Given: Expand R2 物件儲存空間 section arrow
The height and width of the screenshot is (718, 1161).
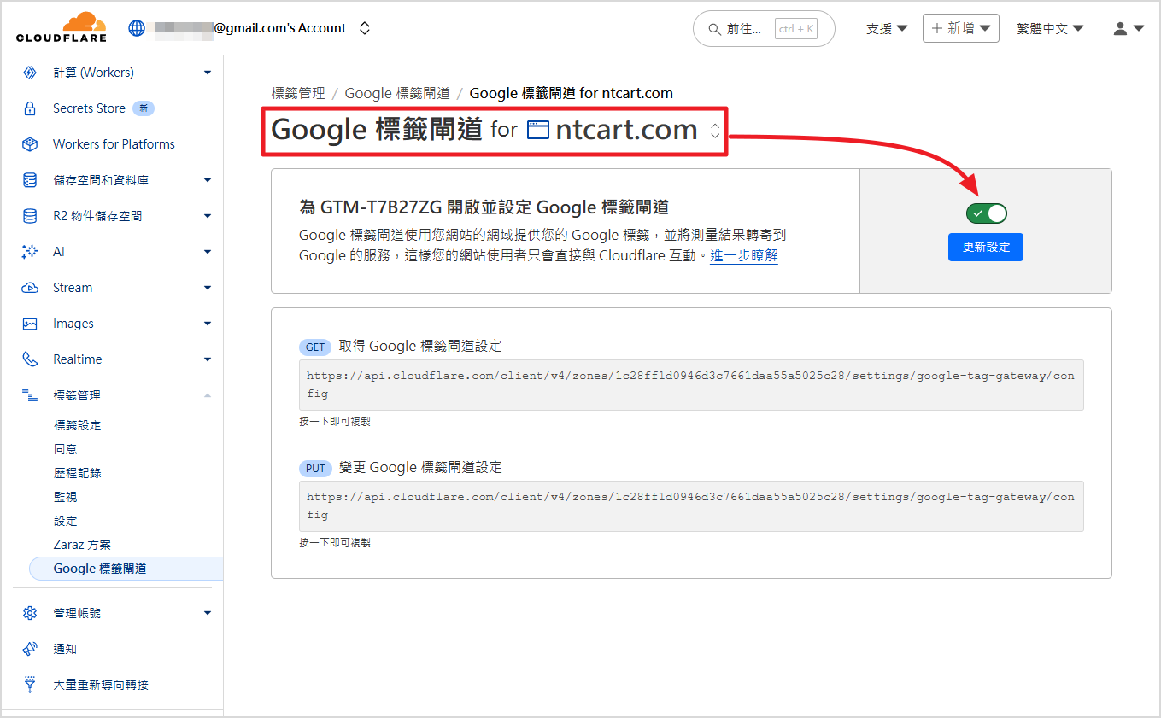Looking at the screenshot, I should (x=208, y=216).
